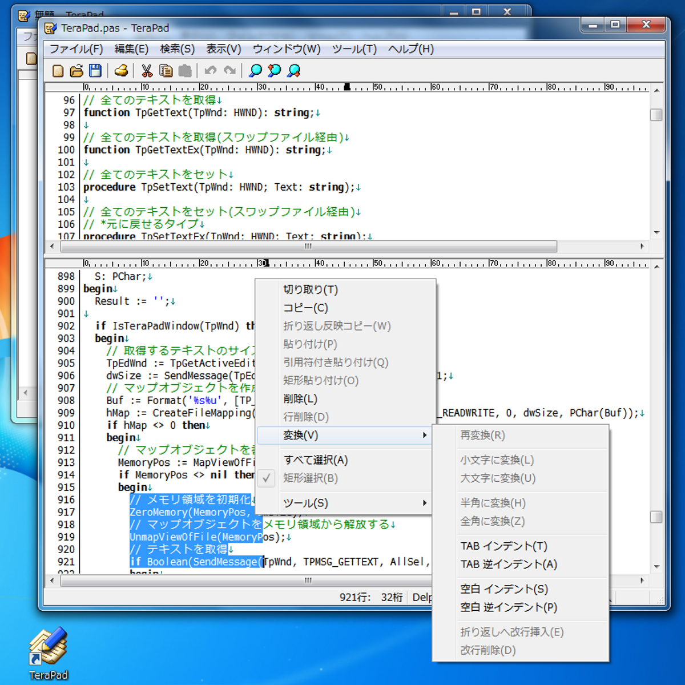The width and height of the screenshot is (685, 685).
Task: Click the Open file folder icon
Action: (76, 71)
